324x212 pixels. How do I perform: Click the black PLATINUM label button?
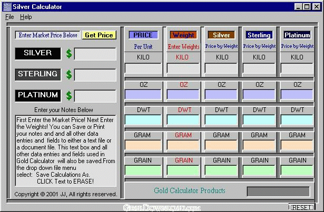tap(38, 95)
